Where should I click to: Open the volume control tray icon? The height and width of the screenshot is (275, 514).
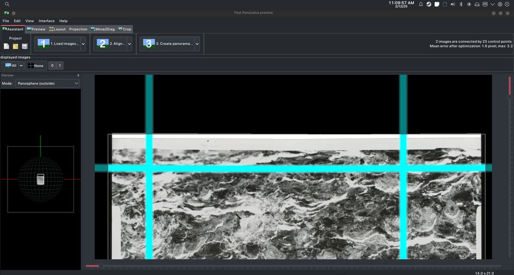tap(453, 4)
